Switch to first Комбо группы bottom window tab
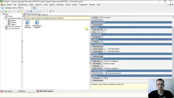Screen dimensions: 174x98 [9, 91]
